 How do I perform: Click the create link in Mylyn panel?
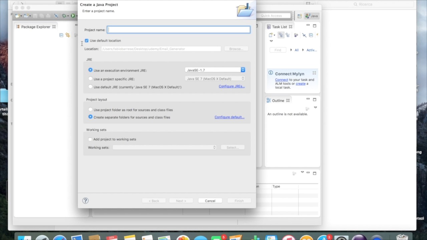[x=301, y=84]
